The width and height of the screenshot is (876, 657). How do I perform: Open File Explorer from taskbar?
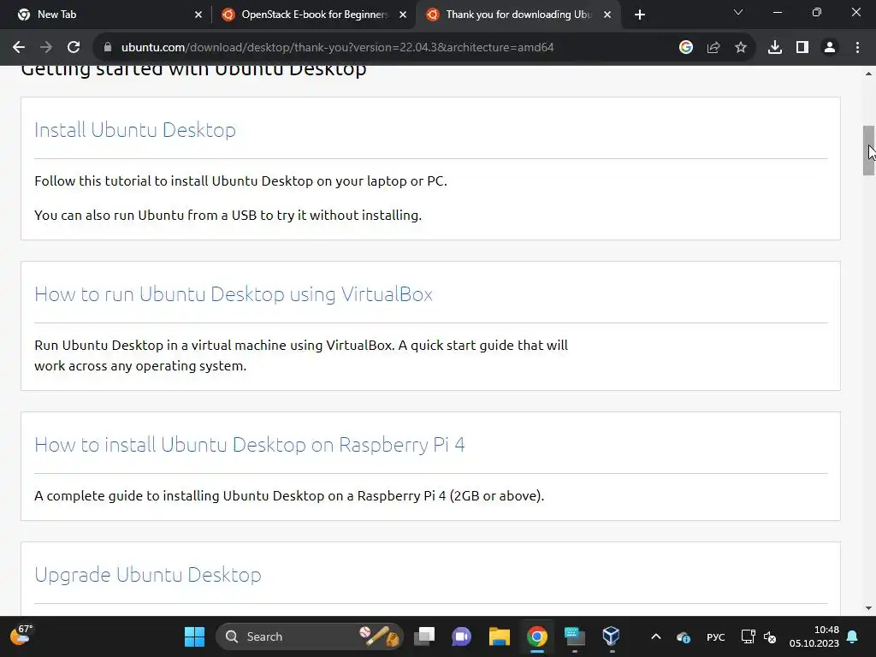(x=500, y=636)
